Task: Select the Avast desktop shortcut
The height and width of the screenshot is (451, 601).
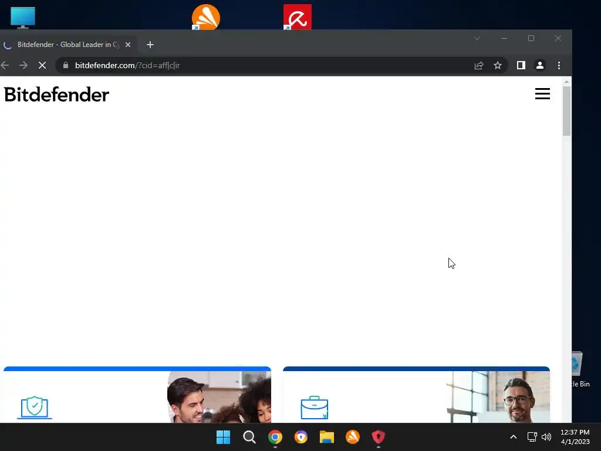Action: [x=206, y=17]
